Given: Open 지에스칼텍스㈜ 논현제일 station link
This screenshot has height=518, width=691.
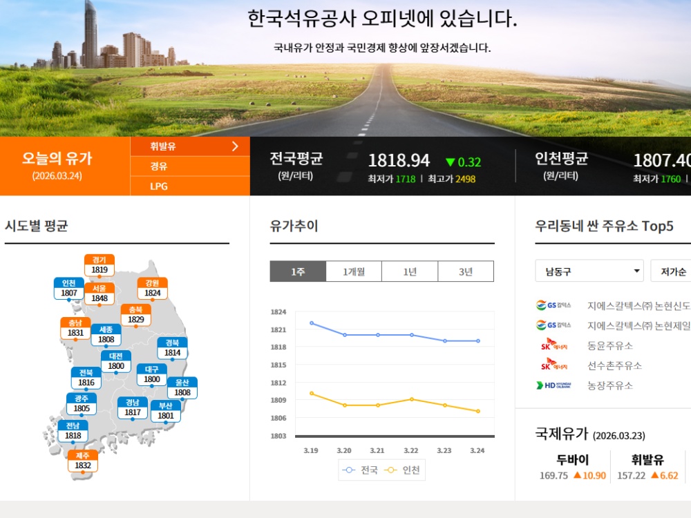Looking at the screenshot, I should (x=639, y=325).
